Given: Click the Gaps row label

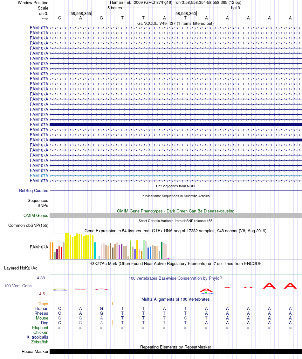Looking at the screenshot, I should pos(43,304).
